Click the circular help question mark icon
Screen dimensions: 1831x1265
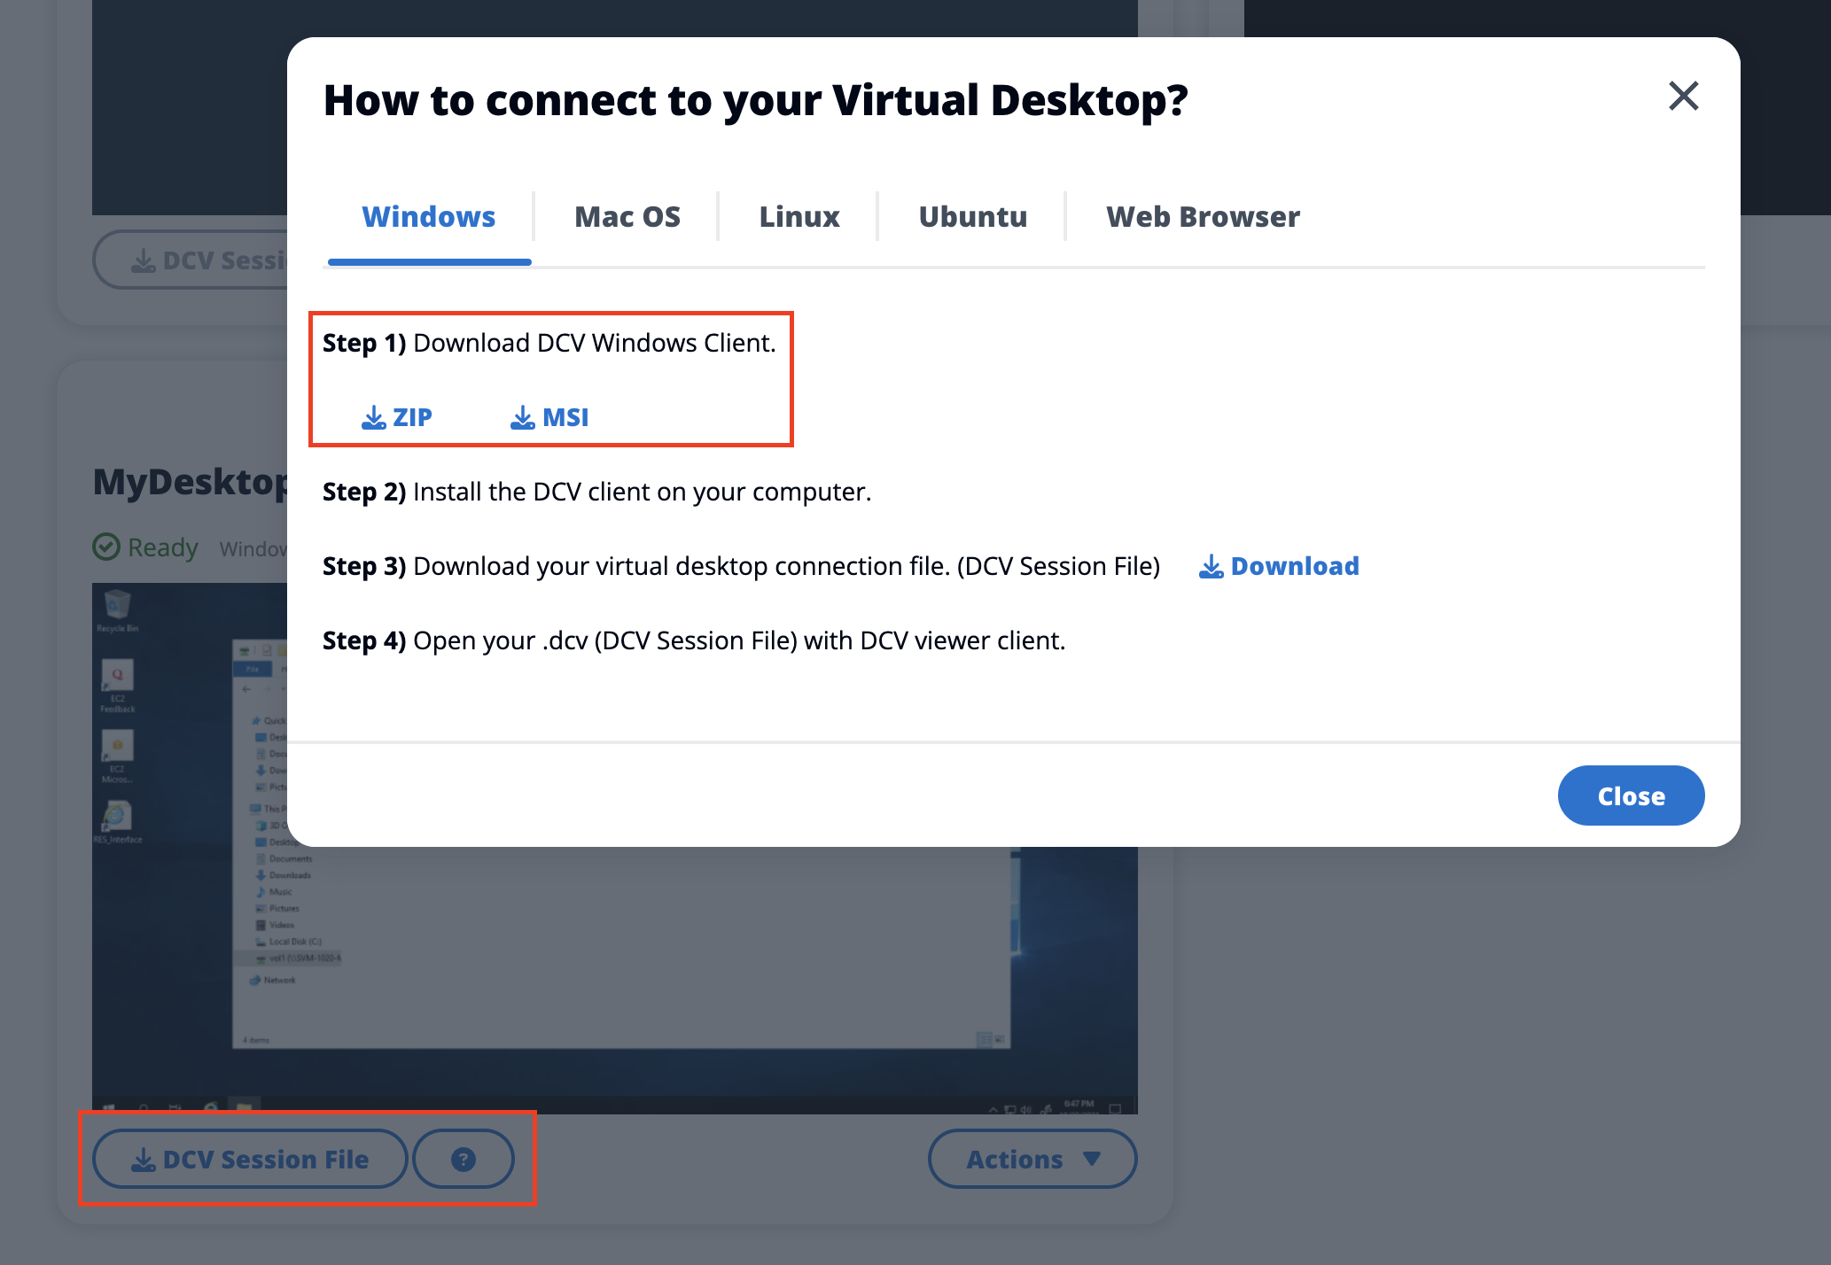point(463,1159)
